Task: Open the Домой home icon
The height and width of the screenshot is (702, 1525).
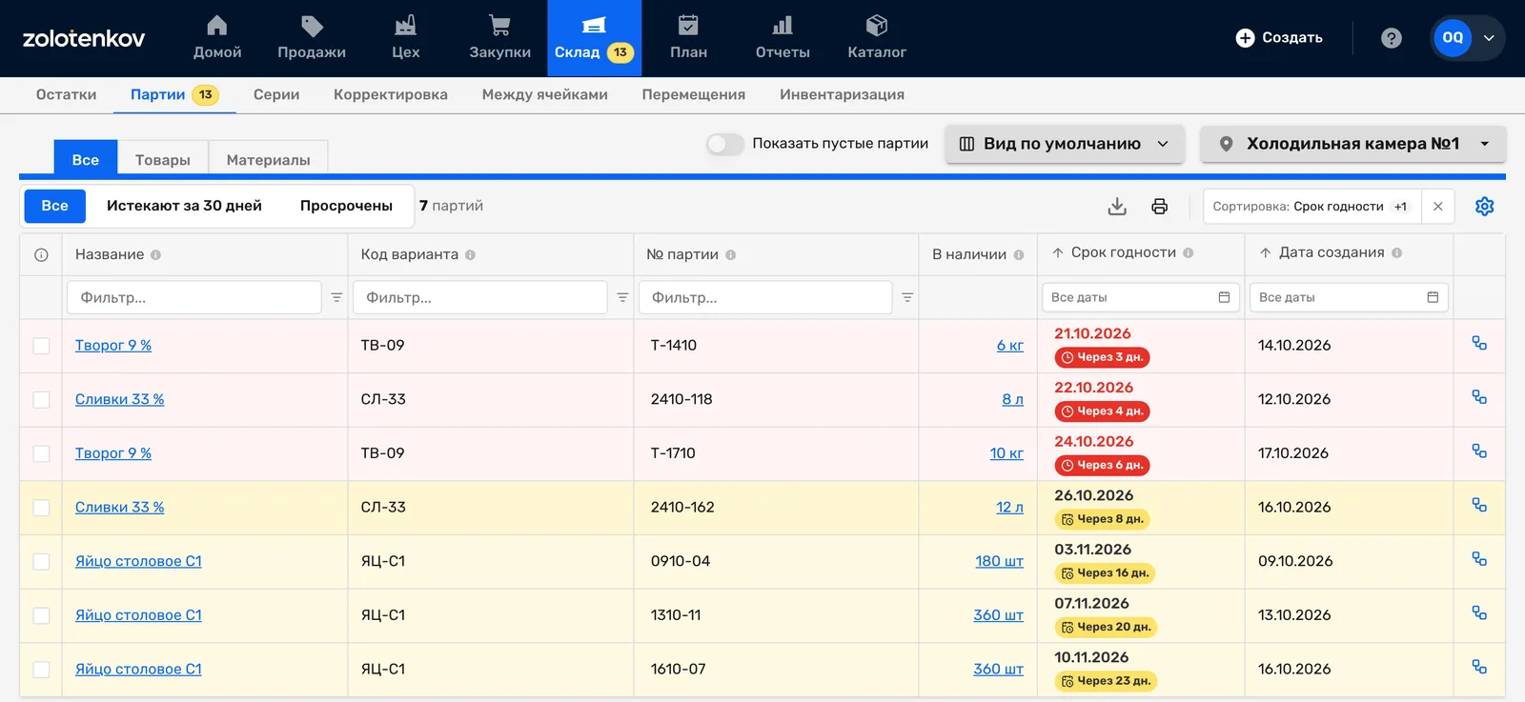Action: (217, 26)
